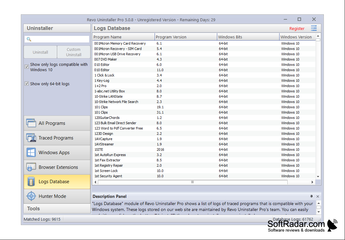The height and width of the screenshot is (240, 345).
Task: Click the logs list scroll-down arrow
Action: tap(318, 177)
